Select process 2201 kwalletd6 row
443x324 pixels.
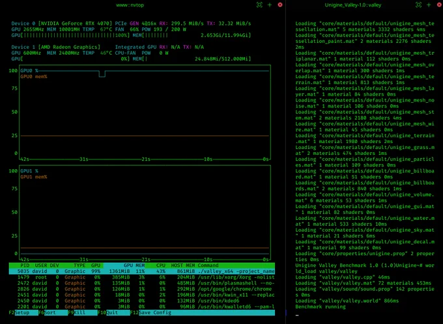point(142,306)
